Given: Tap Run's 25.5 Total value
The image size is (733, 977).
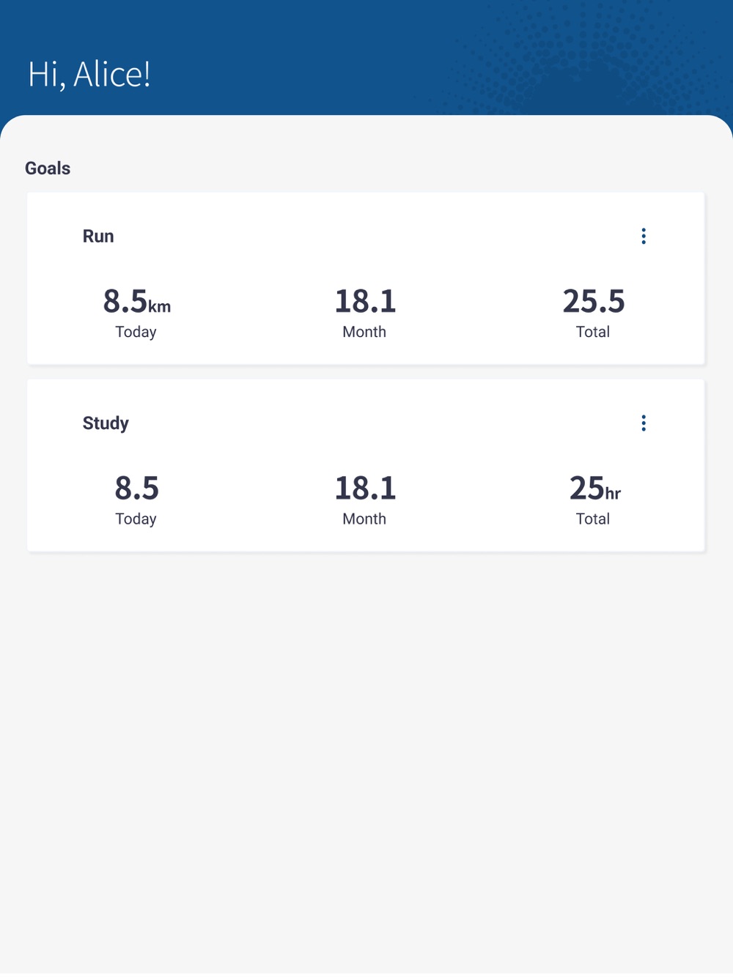Looking at the screenshot, I should (x=594, y=301).
